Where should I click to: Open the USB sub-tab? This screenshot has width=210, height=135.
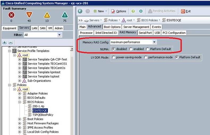coord(157,33)
